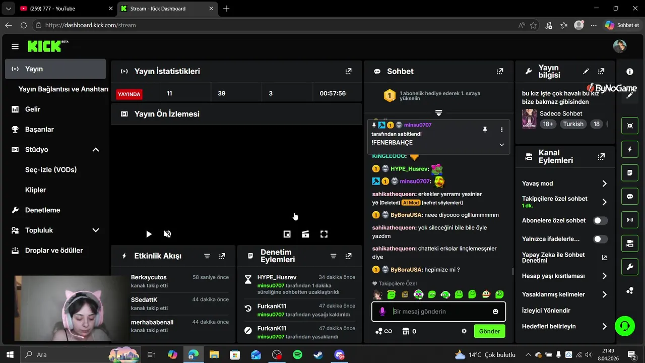Image resolution: width=645 pixels, height=363 pixels.
Task: Switch to the YouTube browser tab
Action: (x=64, y=9)
